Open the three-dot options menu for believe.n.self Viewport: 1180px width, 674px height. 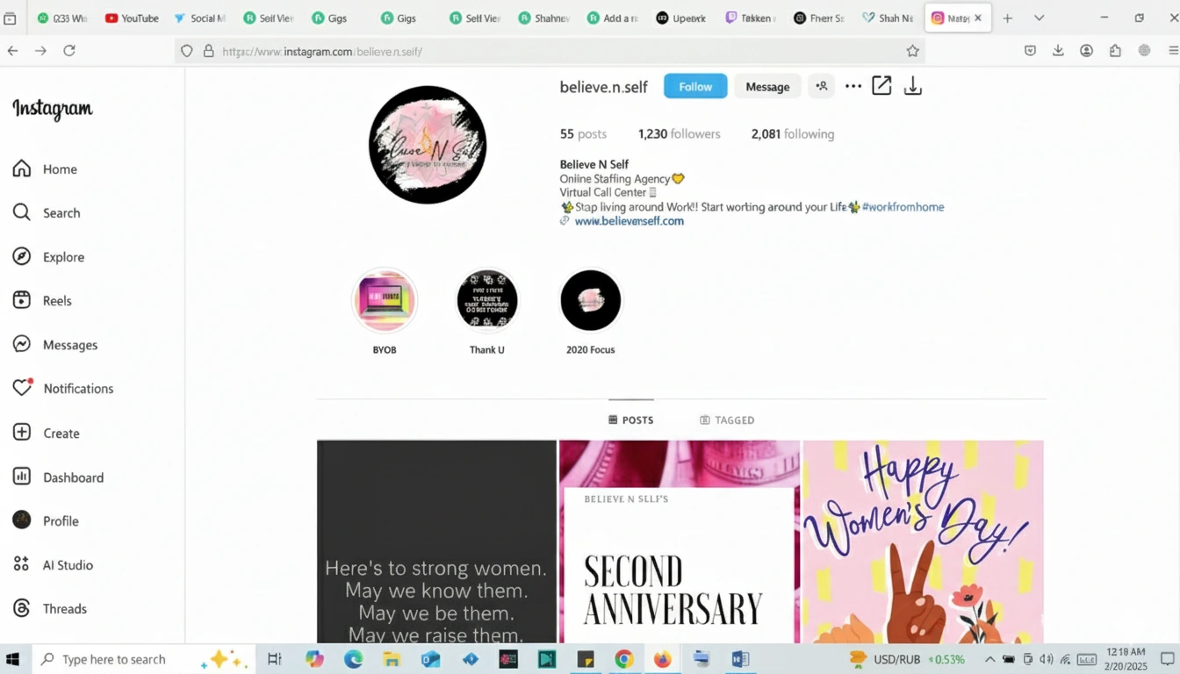tap(853, 86)
